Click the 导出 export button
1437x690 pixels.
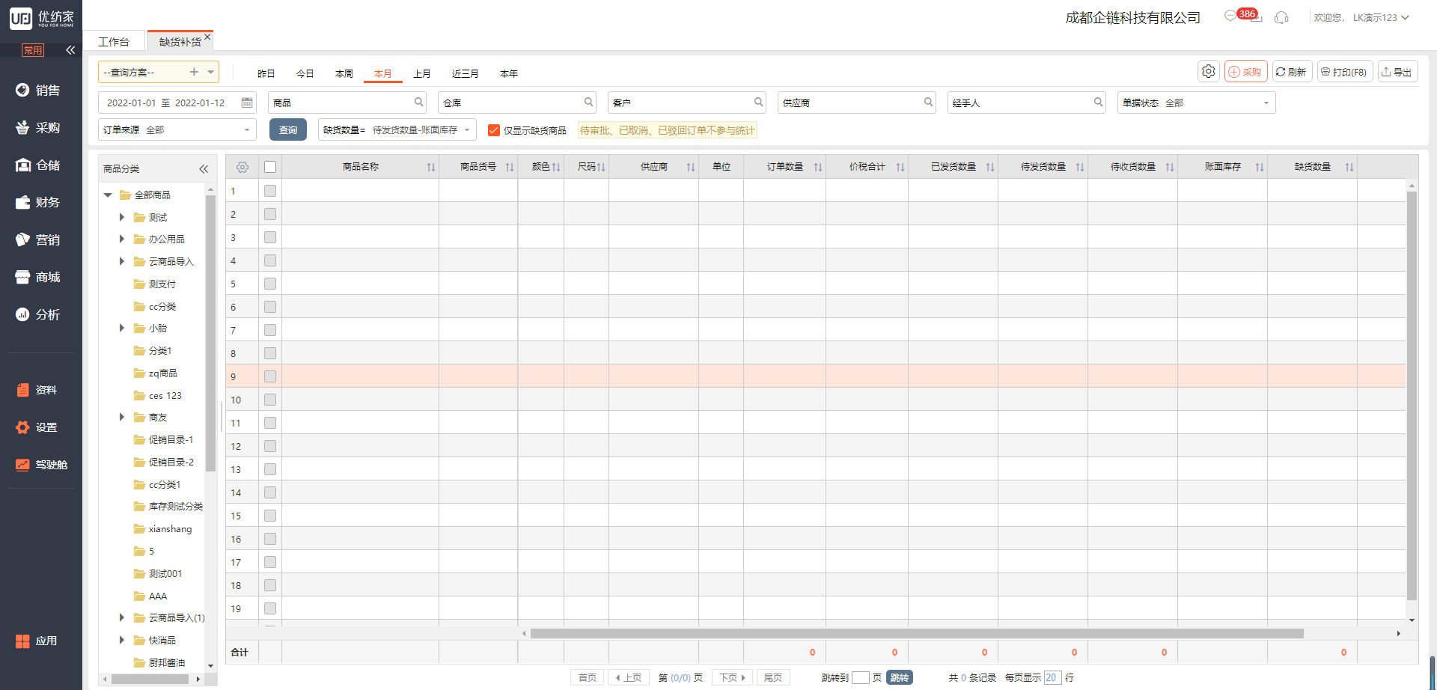point(1397,72)
